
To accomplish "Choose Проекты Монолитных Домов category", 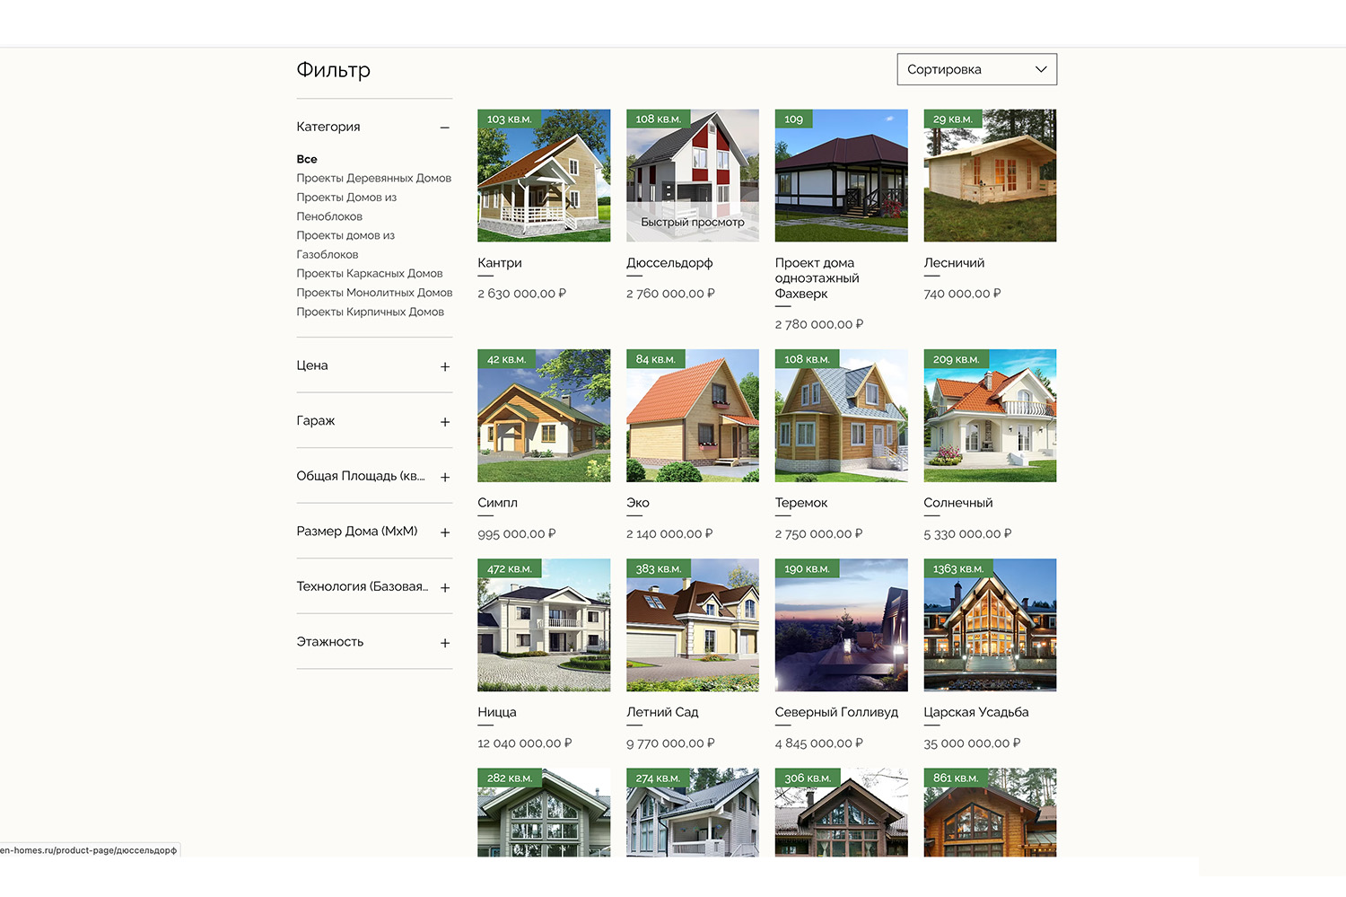I will click(x=374, y=293).
